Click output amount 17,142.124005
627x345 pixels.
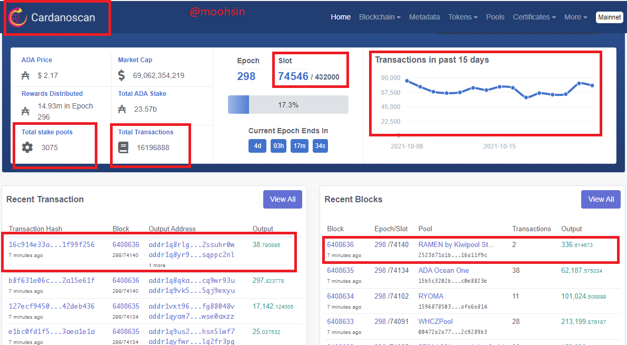[273, 306]
